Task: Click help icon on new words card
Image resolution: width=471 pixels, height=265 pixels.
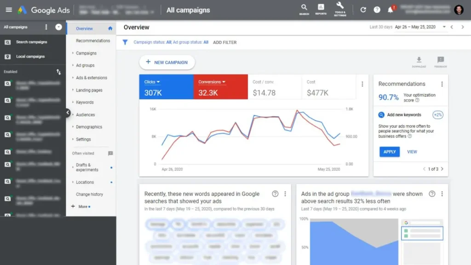Action: point(275,194)
